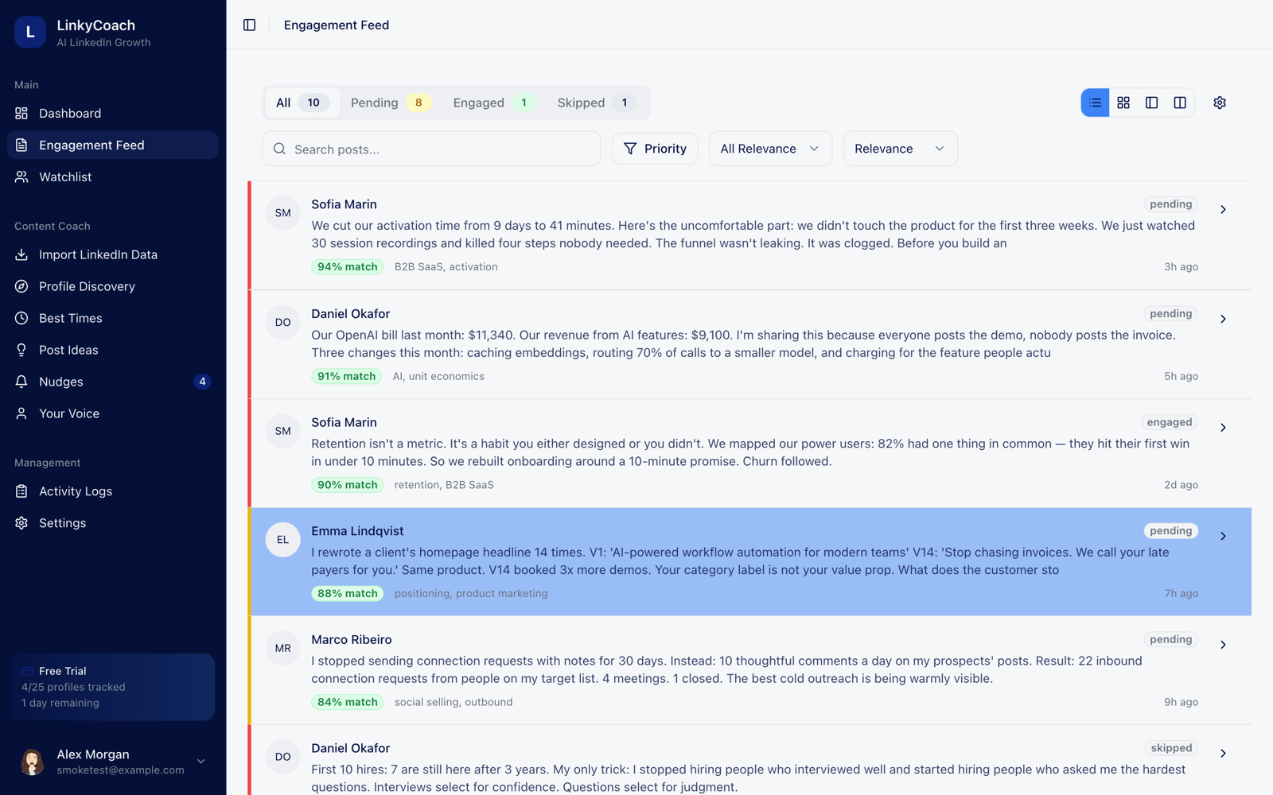Open Best Times page

coord(113,318)
